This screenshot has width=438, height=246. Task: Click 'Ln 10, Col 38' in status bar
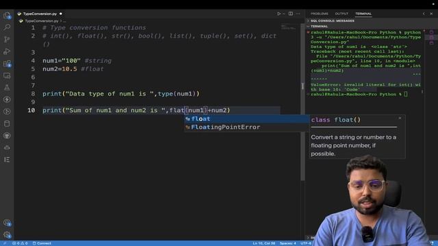pos(263,243)
